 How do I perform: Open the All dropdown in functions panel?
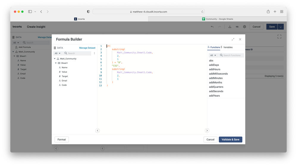pos(213,55)
